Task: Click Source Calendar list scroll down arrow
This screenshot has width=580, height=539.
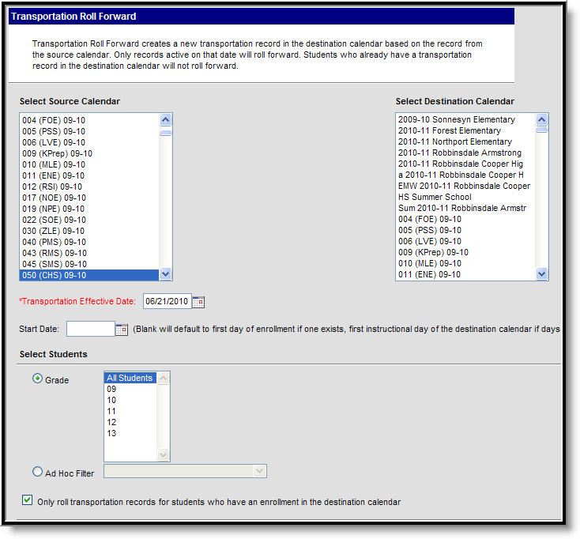Action: (x=166, y=274)
